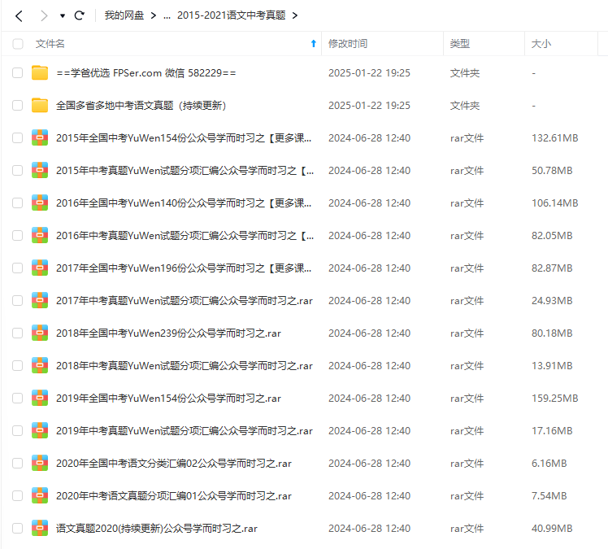This screenshot has height=549, width=608.
Task: Click rar icon of 2016年中考真题YuWen试题分项汇编
Action: (40, 236)
